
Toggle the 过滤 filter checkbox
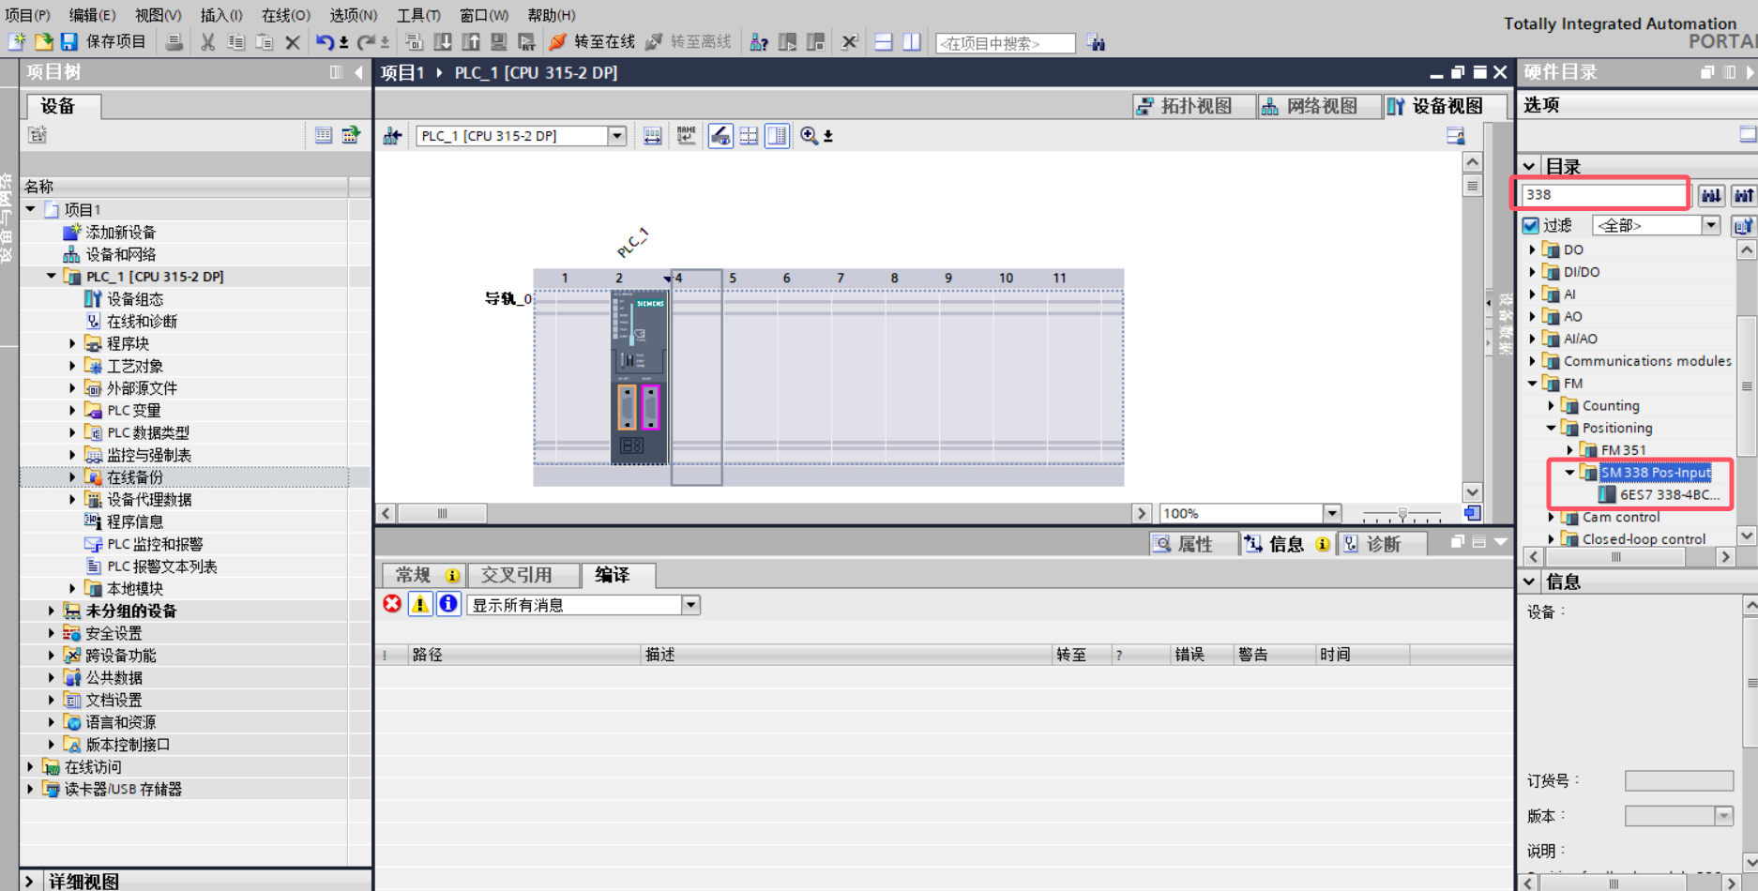[x=1531, y=225]
